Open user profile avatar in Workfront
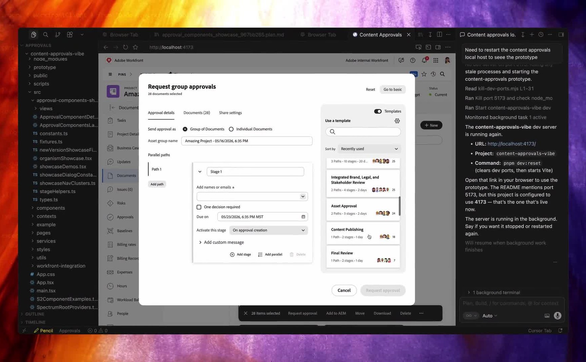This screenshot has height=362, width=586. (x=447, y=60)
